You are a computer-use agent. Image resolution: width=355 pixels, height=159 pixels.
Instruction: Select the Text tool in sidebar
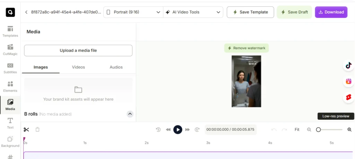10,123
